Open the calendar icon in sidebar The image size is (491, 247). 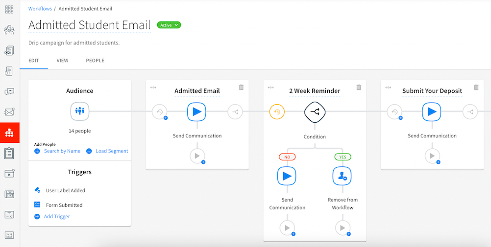point(9,174)
